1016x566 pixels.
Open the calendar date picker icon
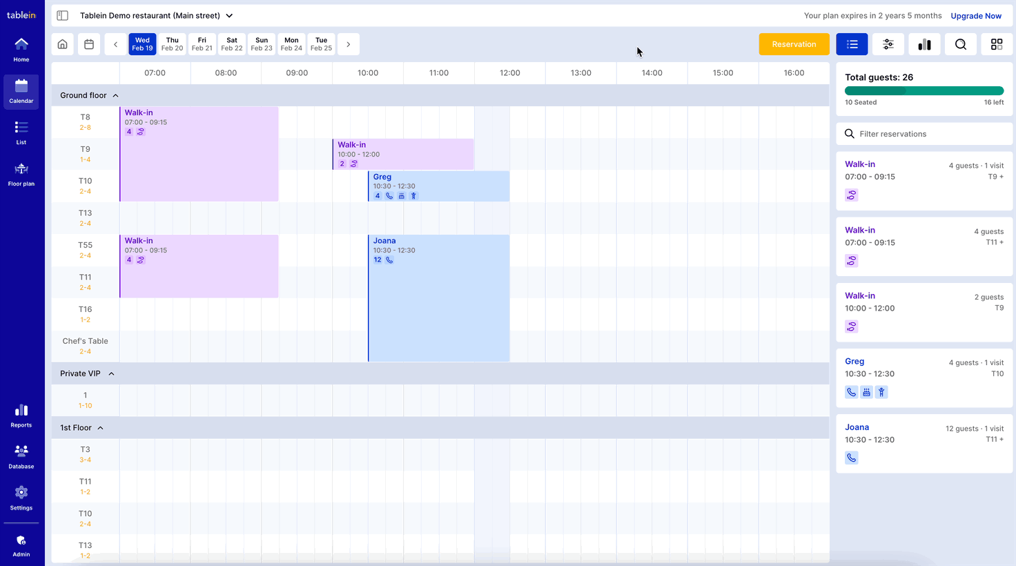pos(89,44)
